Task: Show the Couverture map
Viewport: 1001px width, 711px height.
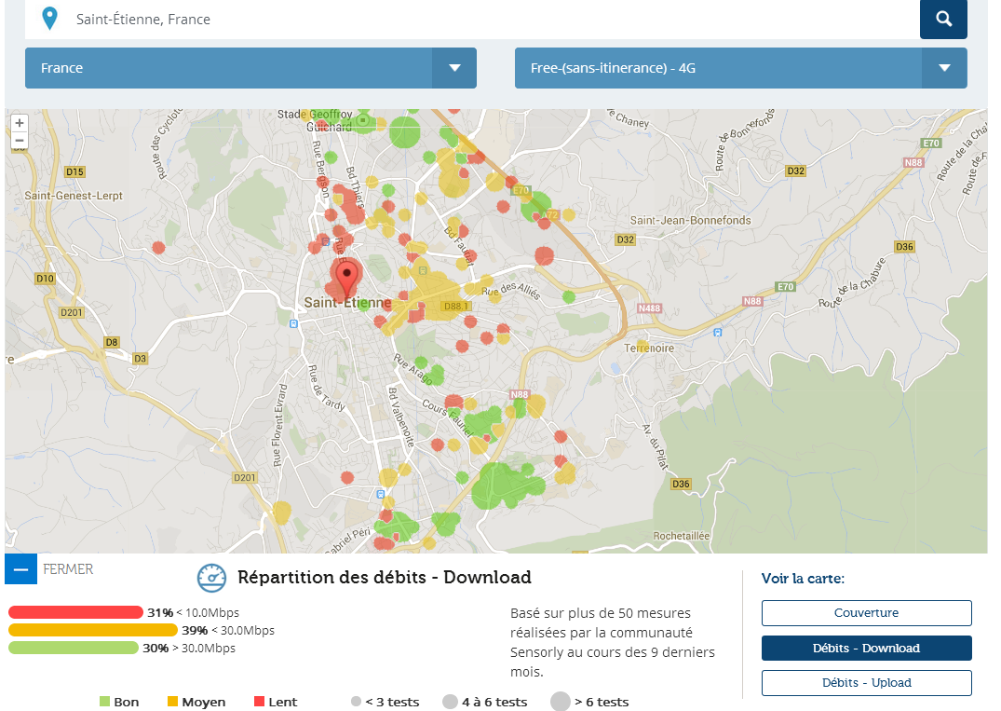Action: pyautogui.click(x=866, y=613)
